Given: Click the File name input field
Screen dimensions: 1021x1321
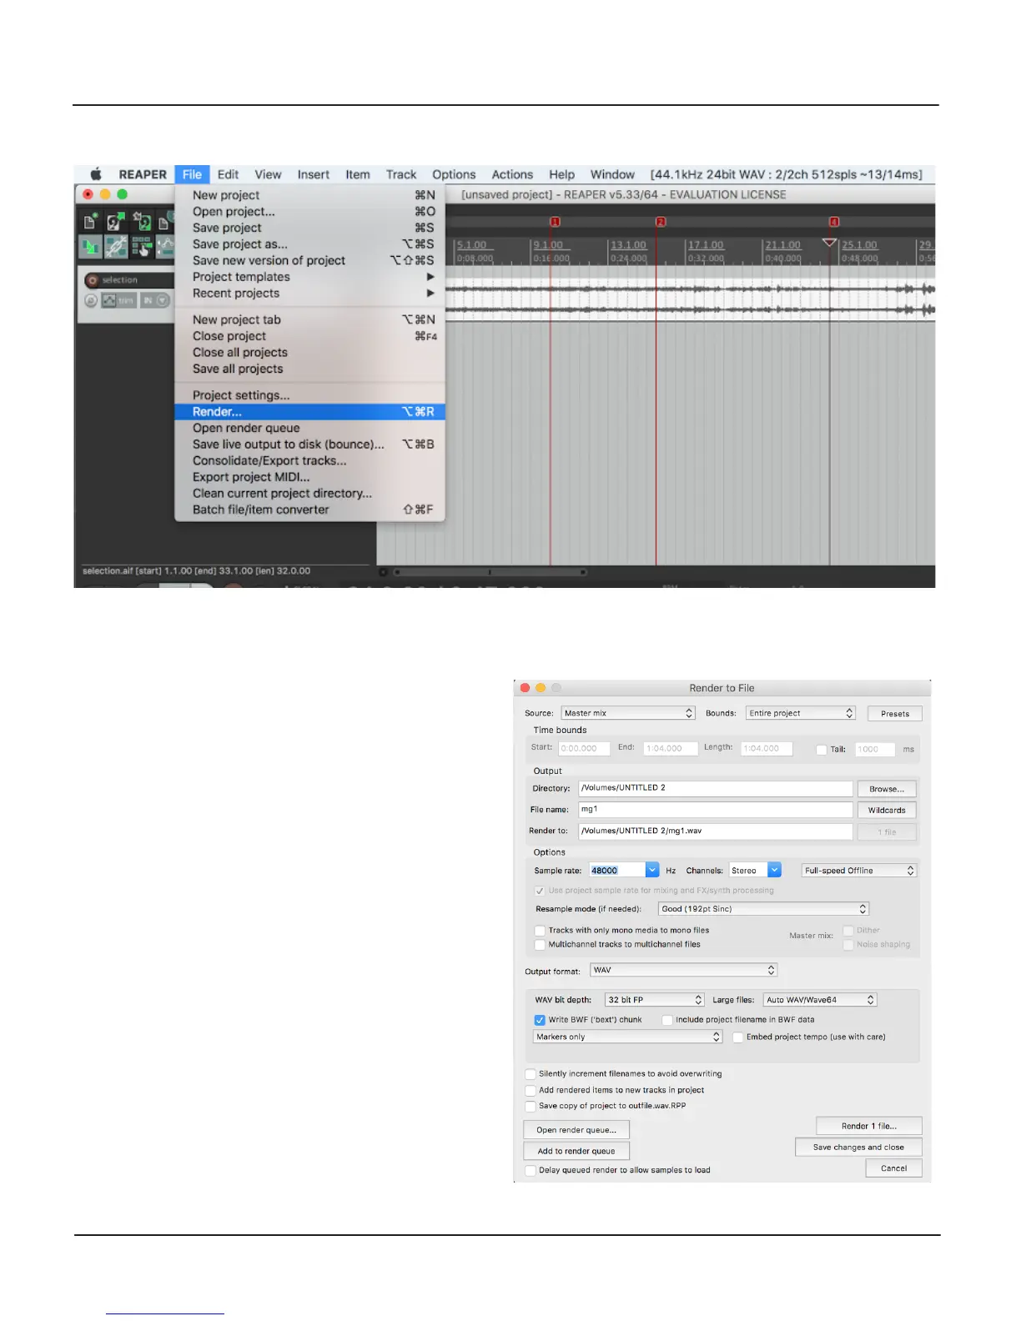Looking at the screenshot, I should [x=716, y=810].
